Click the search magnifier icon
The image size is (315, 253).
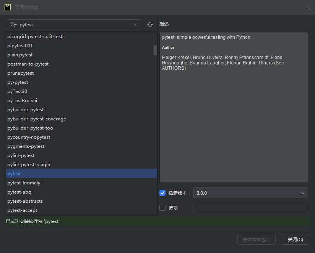pyautogui.click(x=13, y=25)
